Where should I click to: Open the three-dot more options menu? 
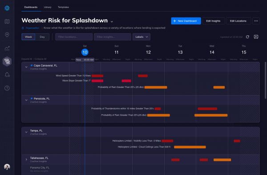click(x=256, y=21)
